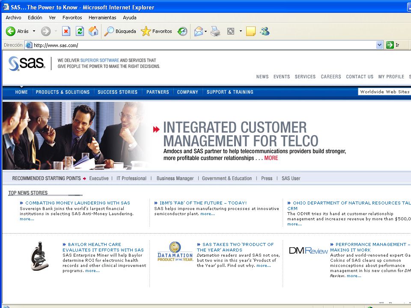Open the Edición menu
The image size is (411, 308).
tap(35, 18)
